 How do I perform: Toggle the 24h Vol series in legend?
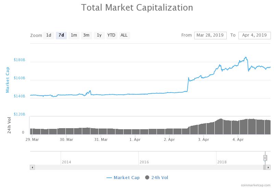(x=157, y=177)
